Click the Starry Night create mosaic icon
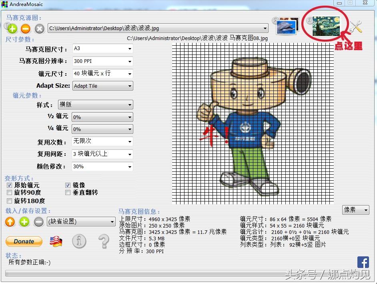 326,25
